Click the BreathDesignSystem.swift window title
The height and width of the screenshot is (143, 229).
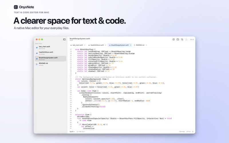[80, 39]
